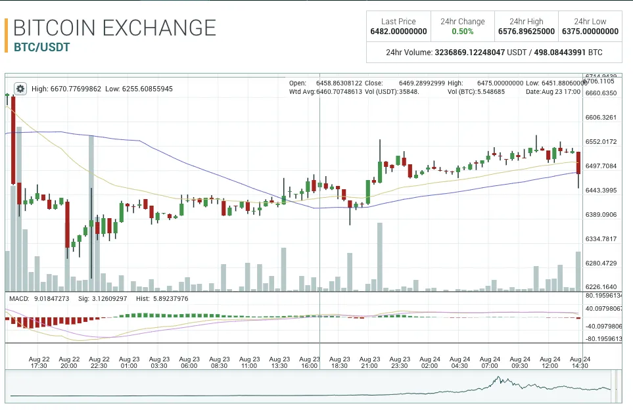This screenshot has width=633, height=410.
Task: Click the Close value 6469.28992999
Action: [x=422, y=83]
